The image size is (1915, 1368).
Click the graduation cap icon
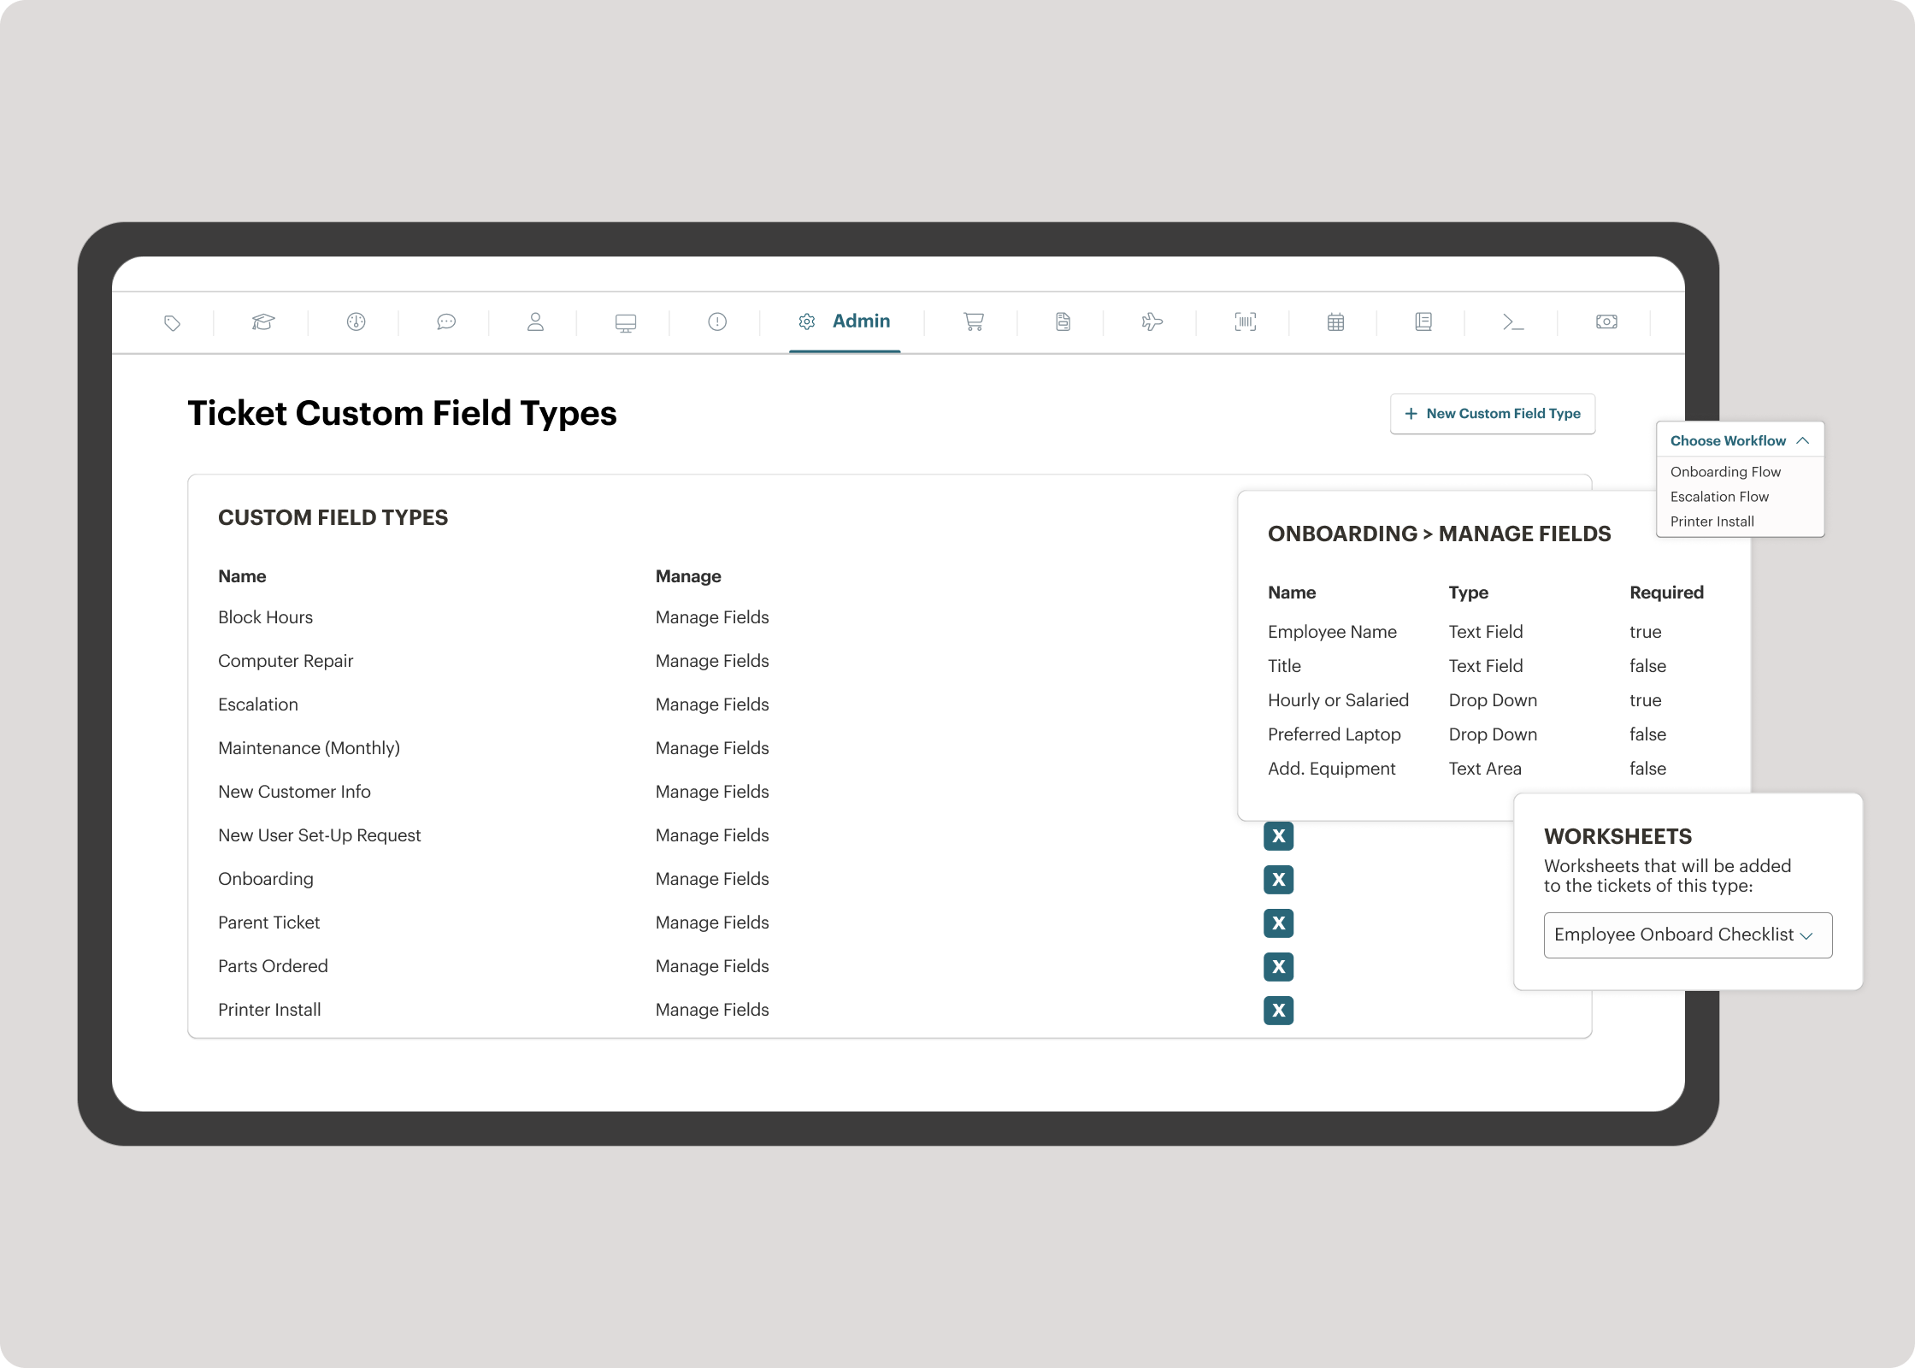point(263,321)
